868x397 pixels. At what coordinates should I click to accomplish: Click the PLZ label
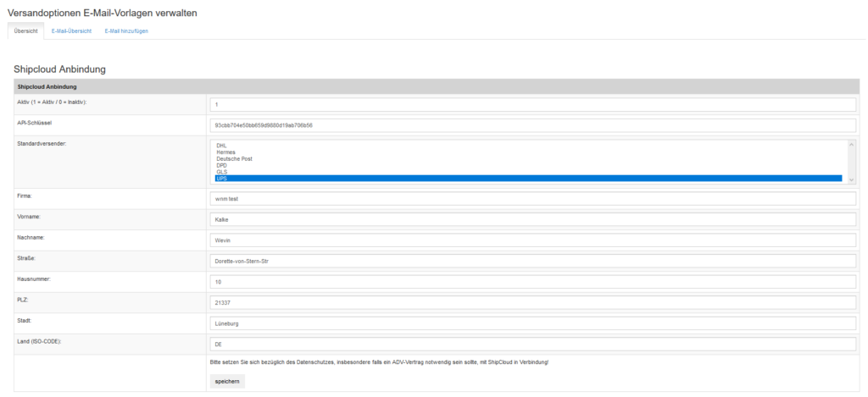(x=23, y=300)
